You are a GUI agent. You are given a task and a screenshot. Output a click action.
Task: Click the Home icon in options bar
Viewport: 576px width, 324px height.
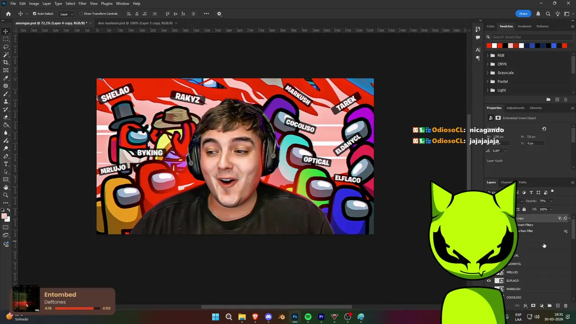click(8, 13)
